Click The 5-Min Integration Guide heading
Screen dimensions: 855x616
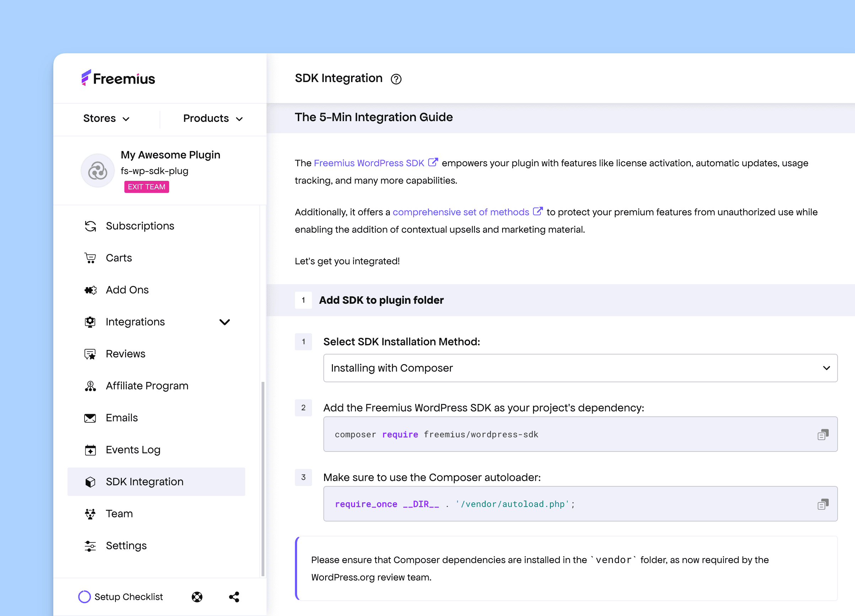(x=373, y=118)
